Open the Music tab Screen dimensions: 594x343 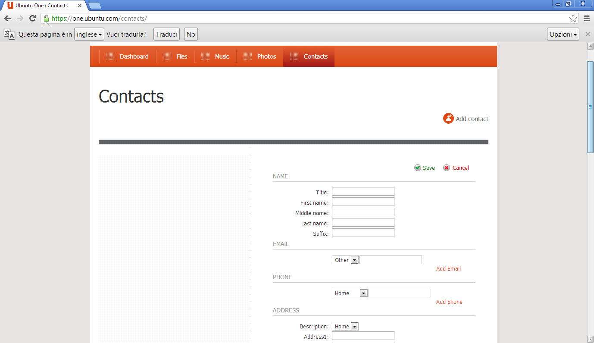(216, 56)
